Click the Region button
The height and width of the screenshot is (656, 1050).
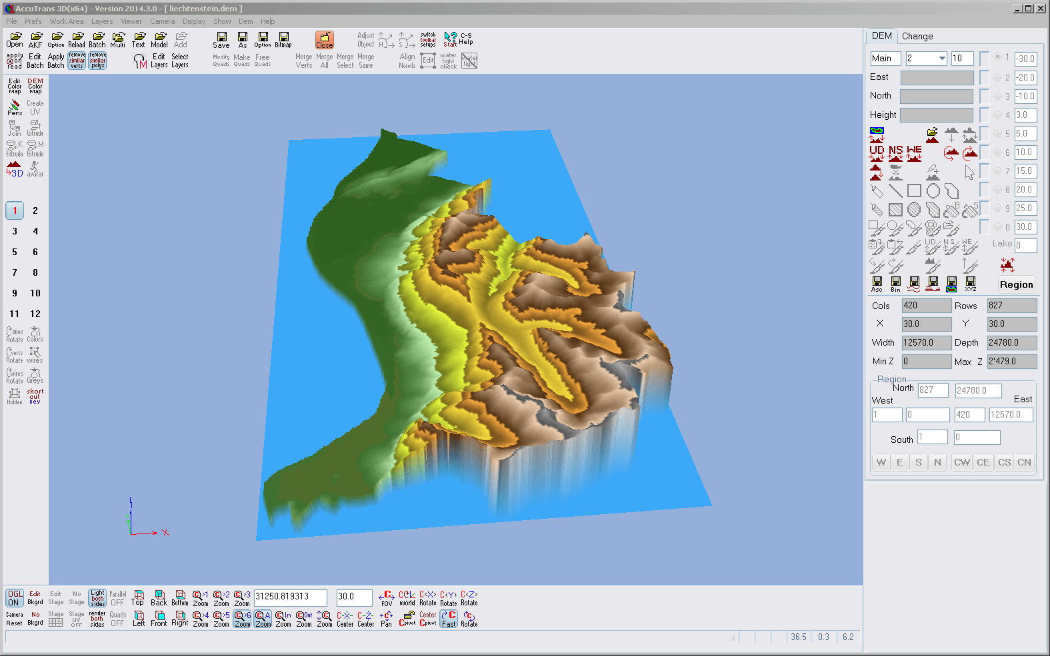click(1016, 284)
